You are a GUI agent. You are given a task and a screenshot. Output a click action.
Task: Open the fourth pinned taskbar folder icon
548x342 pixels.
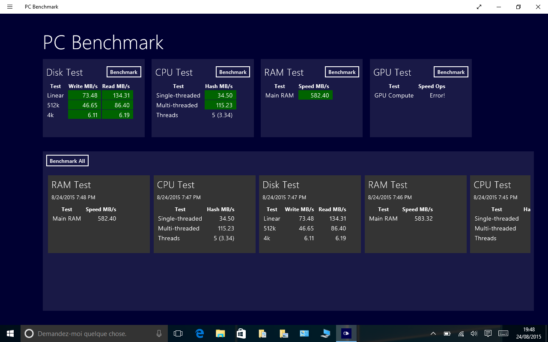pyautogui.click(x=283, y=333)
